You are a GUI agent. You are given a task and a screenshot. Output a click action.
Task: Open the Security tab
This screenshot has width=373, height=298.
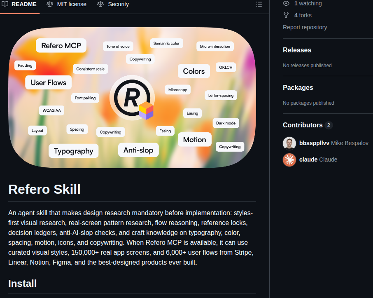(113, 4)
